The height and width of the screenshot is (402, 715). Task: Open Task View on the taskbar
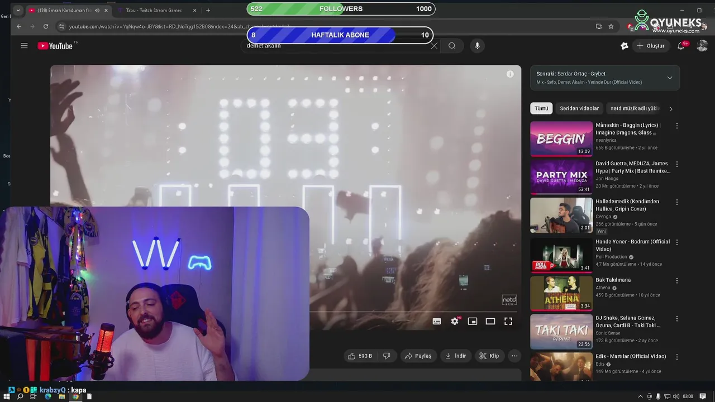[x=34, y=396]
